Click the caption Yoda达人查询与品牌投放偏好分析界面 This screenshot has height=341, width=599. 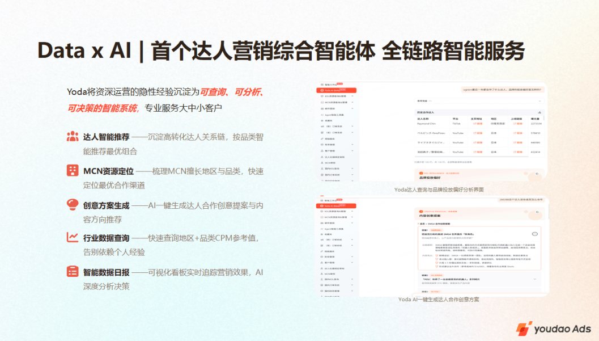point(439,190)
